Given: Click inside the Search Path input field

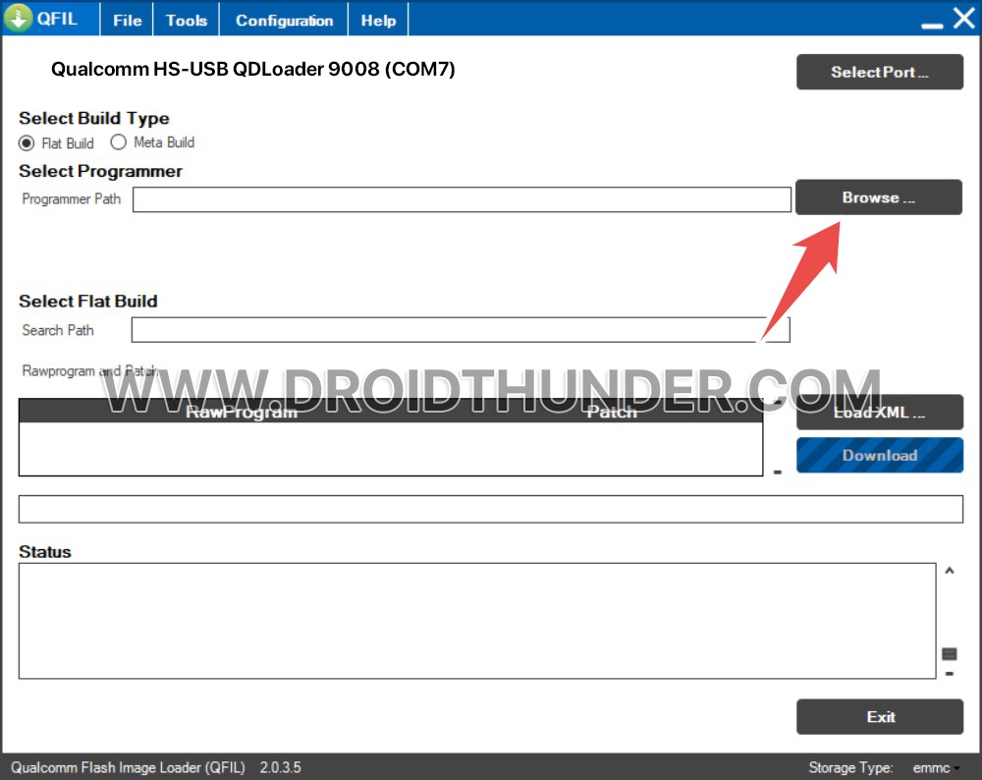Looking at the screenshot, I should pyautogui.click(x=462, y=330).
